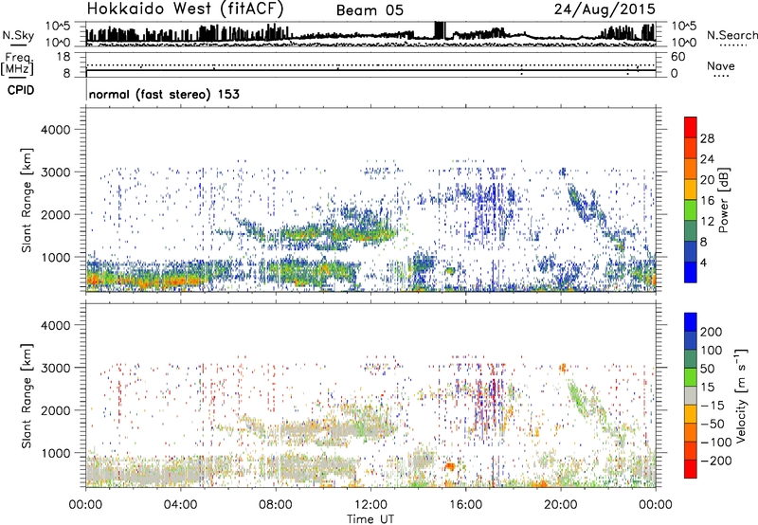
Task: Select the "Beam 05" label
Action: tap(370, 10)
